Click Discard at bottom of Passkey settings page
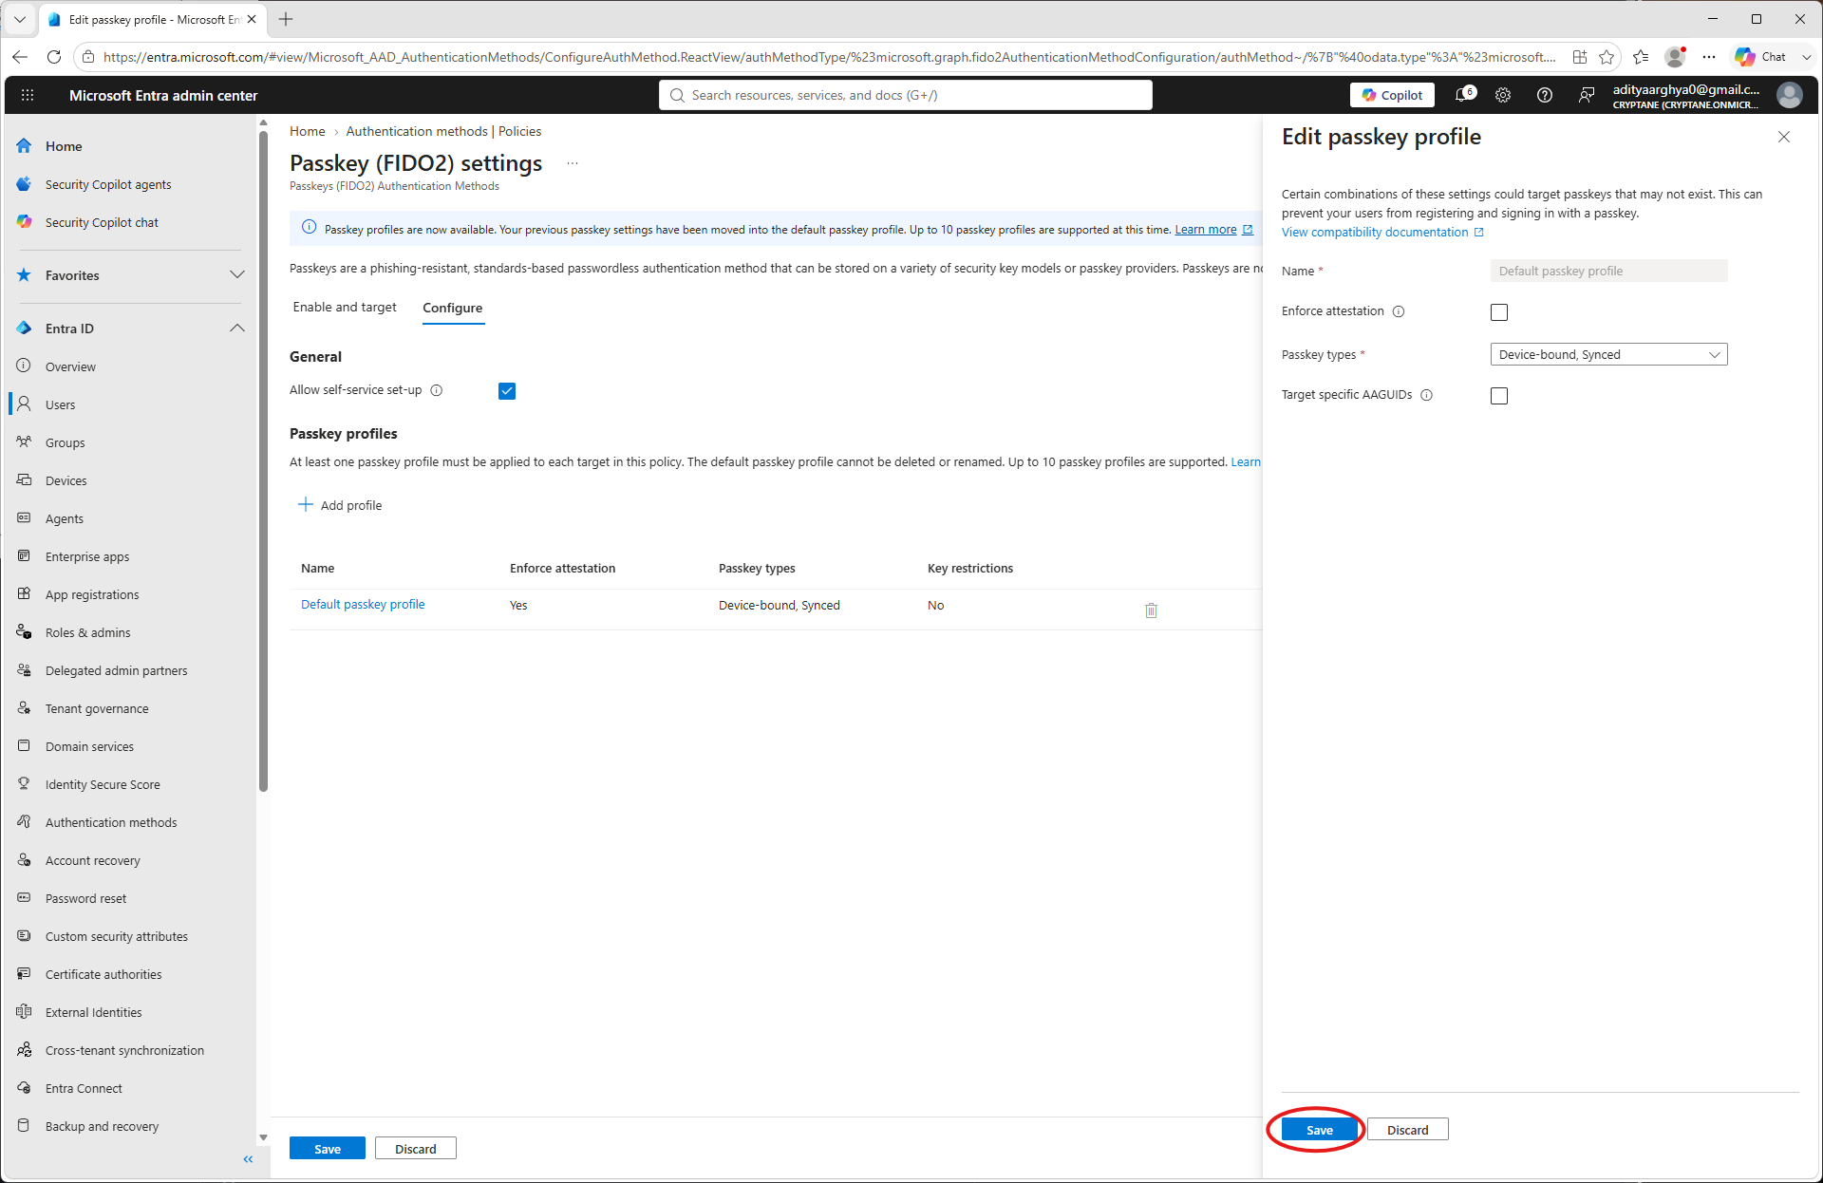The width and height of the screenshot is (1823, 1183). click(x=416, y=1149)
